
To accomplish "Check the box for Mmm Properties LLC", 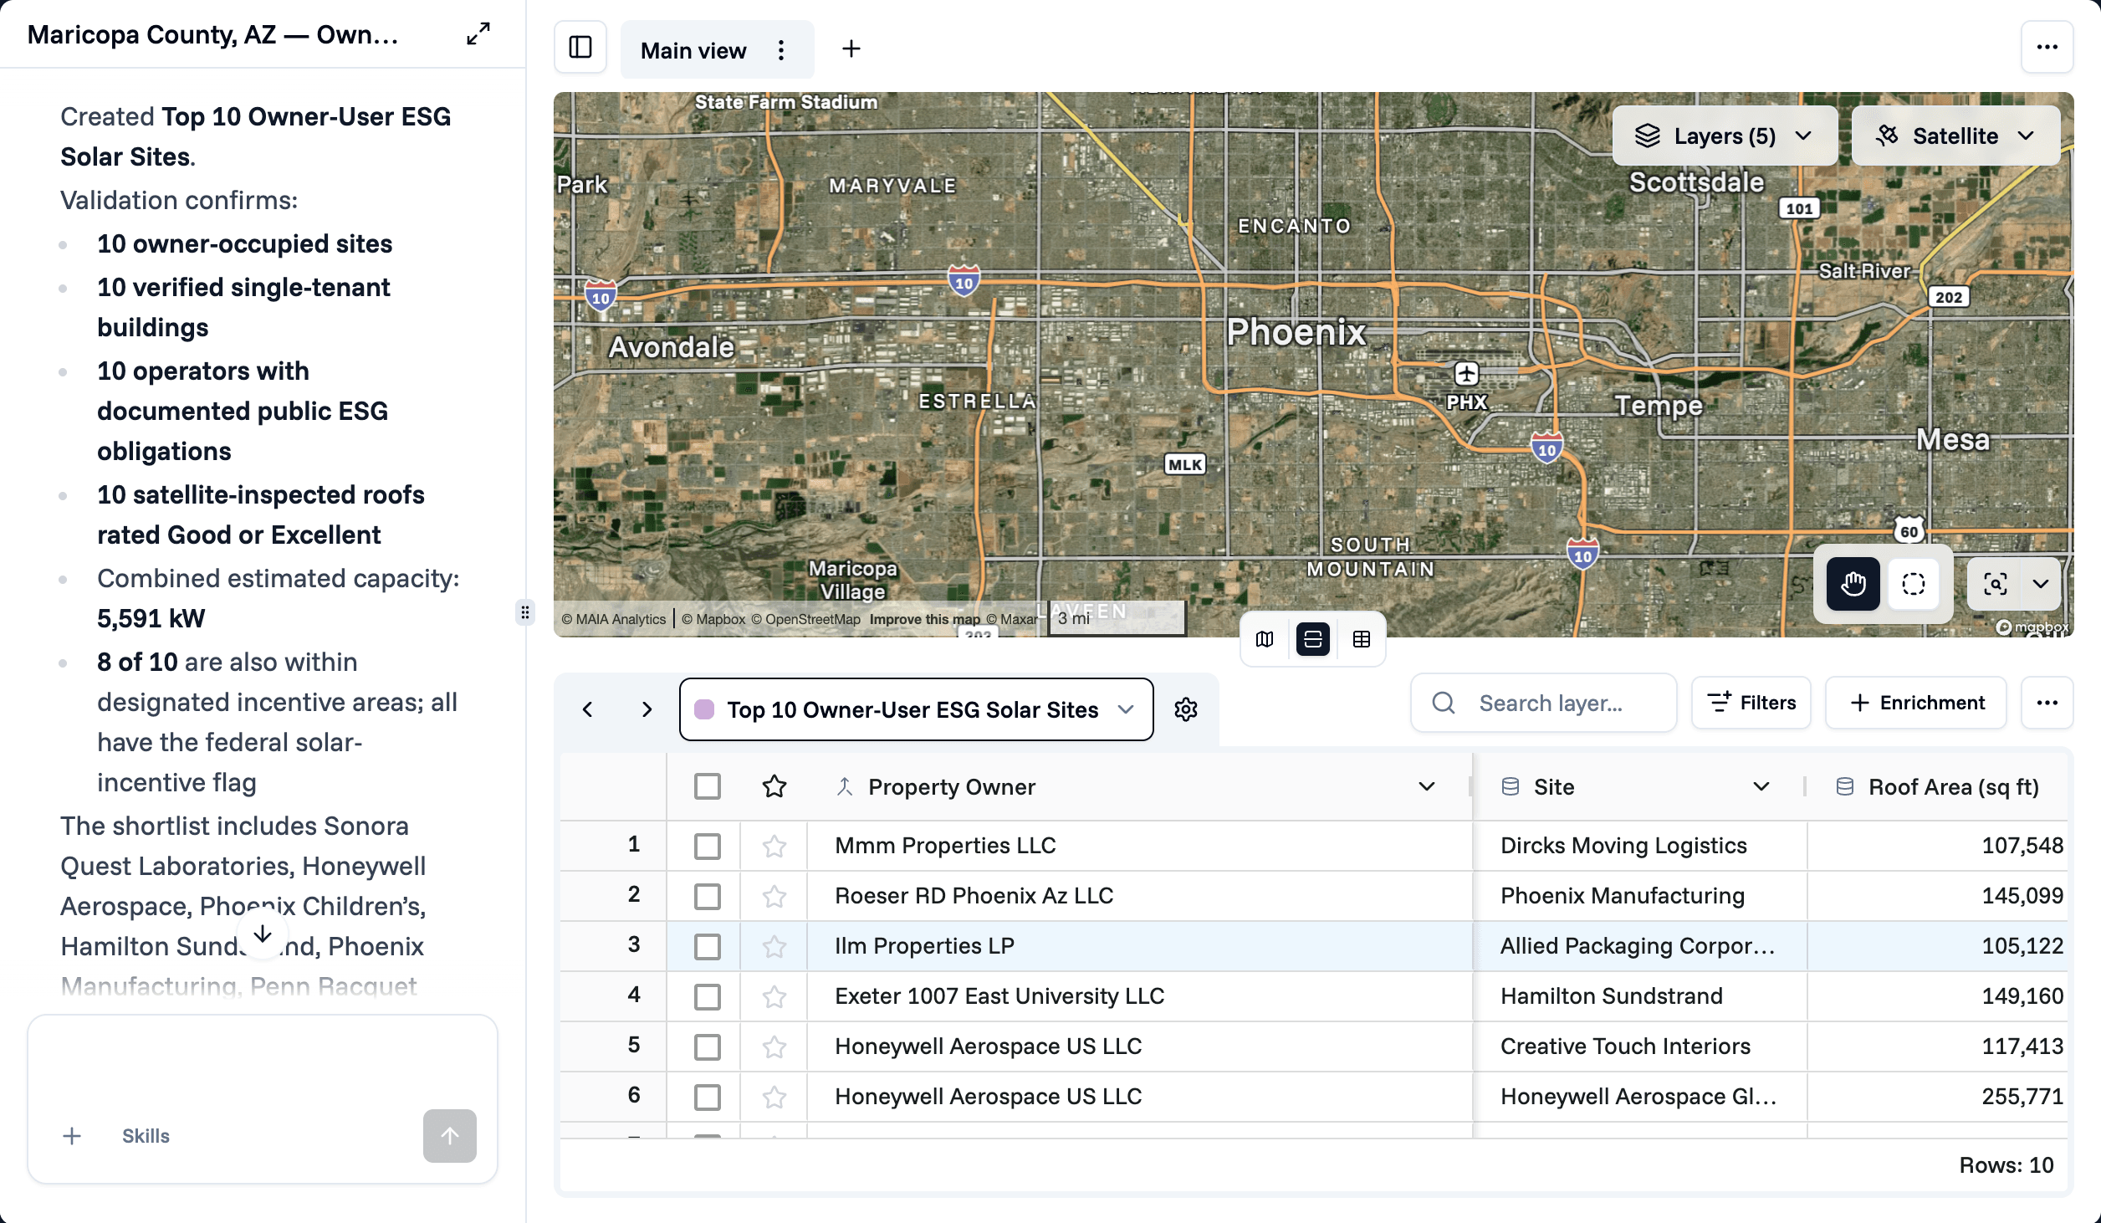I will click(x=708, y=846).
